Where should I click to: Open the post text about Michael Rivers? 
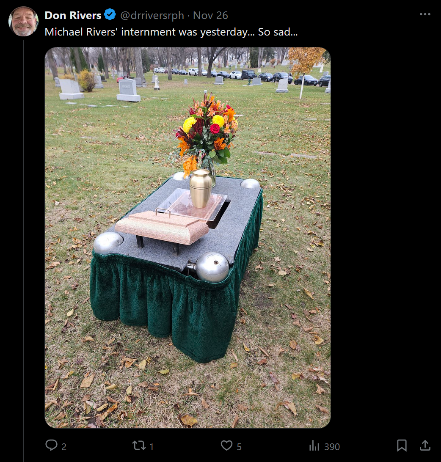tap(171, 32)
